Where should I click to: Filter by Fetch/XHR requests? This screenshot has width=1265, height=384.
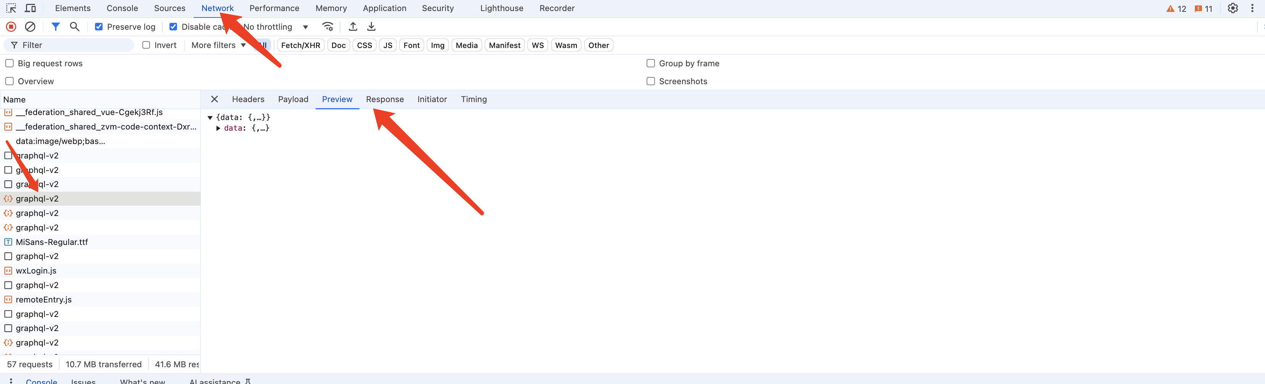pyautogui.click(x=300, y=45)
